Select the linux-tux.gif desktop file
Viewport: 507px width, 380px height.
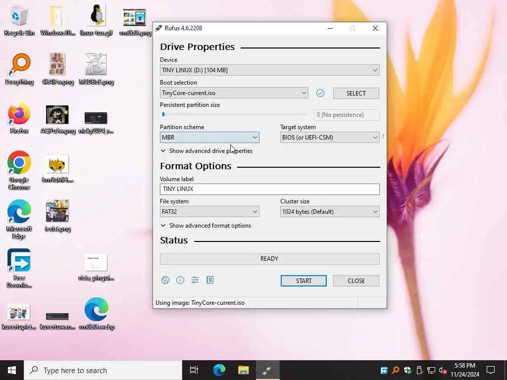[x=96, y=20]
